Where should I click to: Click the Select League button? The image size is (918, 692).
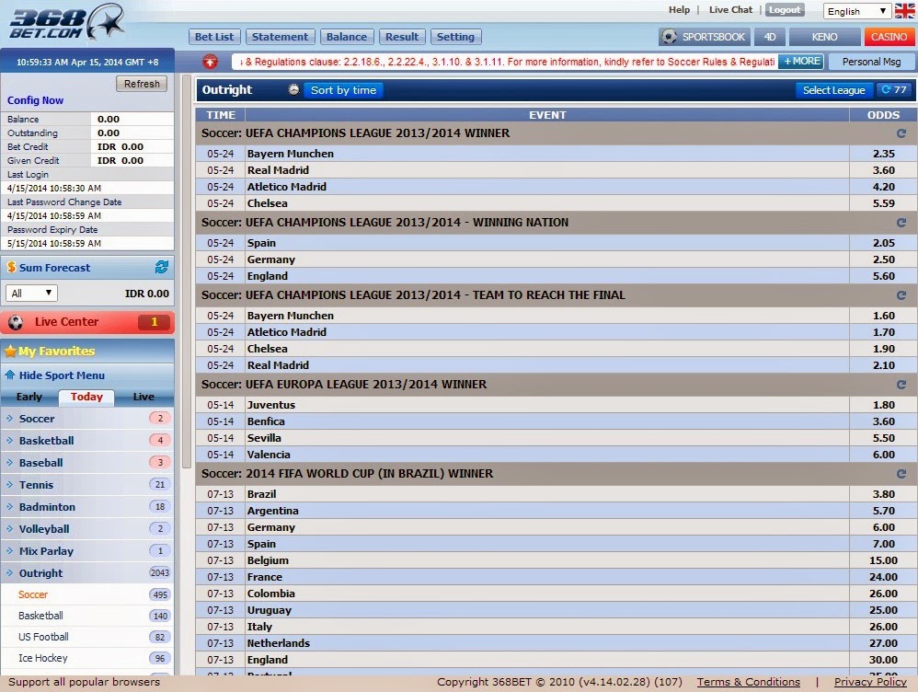tap(833, 89)
